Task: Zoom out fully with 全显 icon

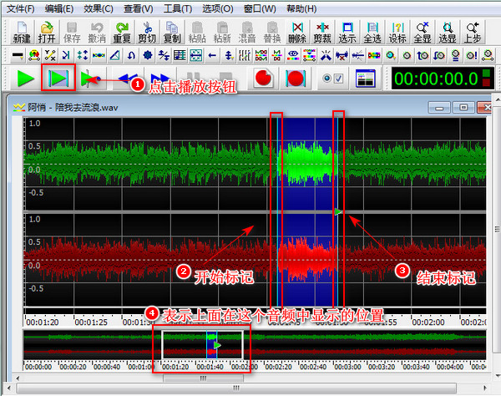Action: point(423,32)
